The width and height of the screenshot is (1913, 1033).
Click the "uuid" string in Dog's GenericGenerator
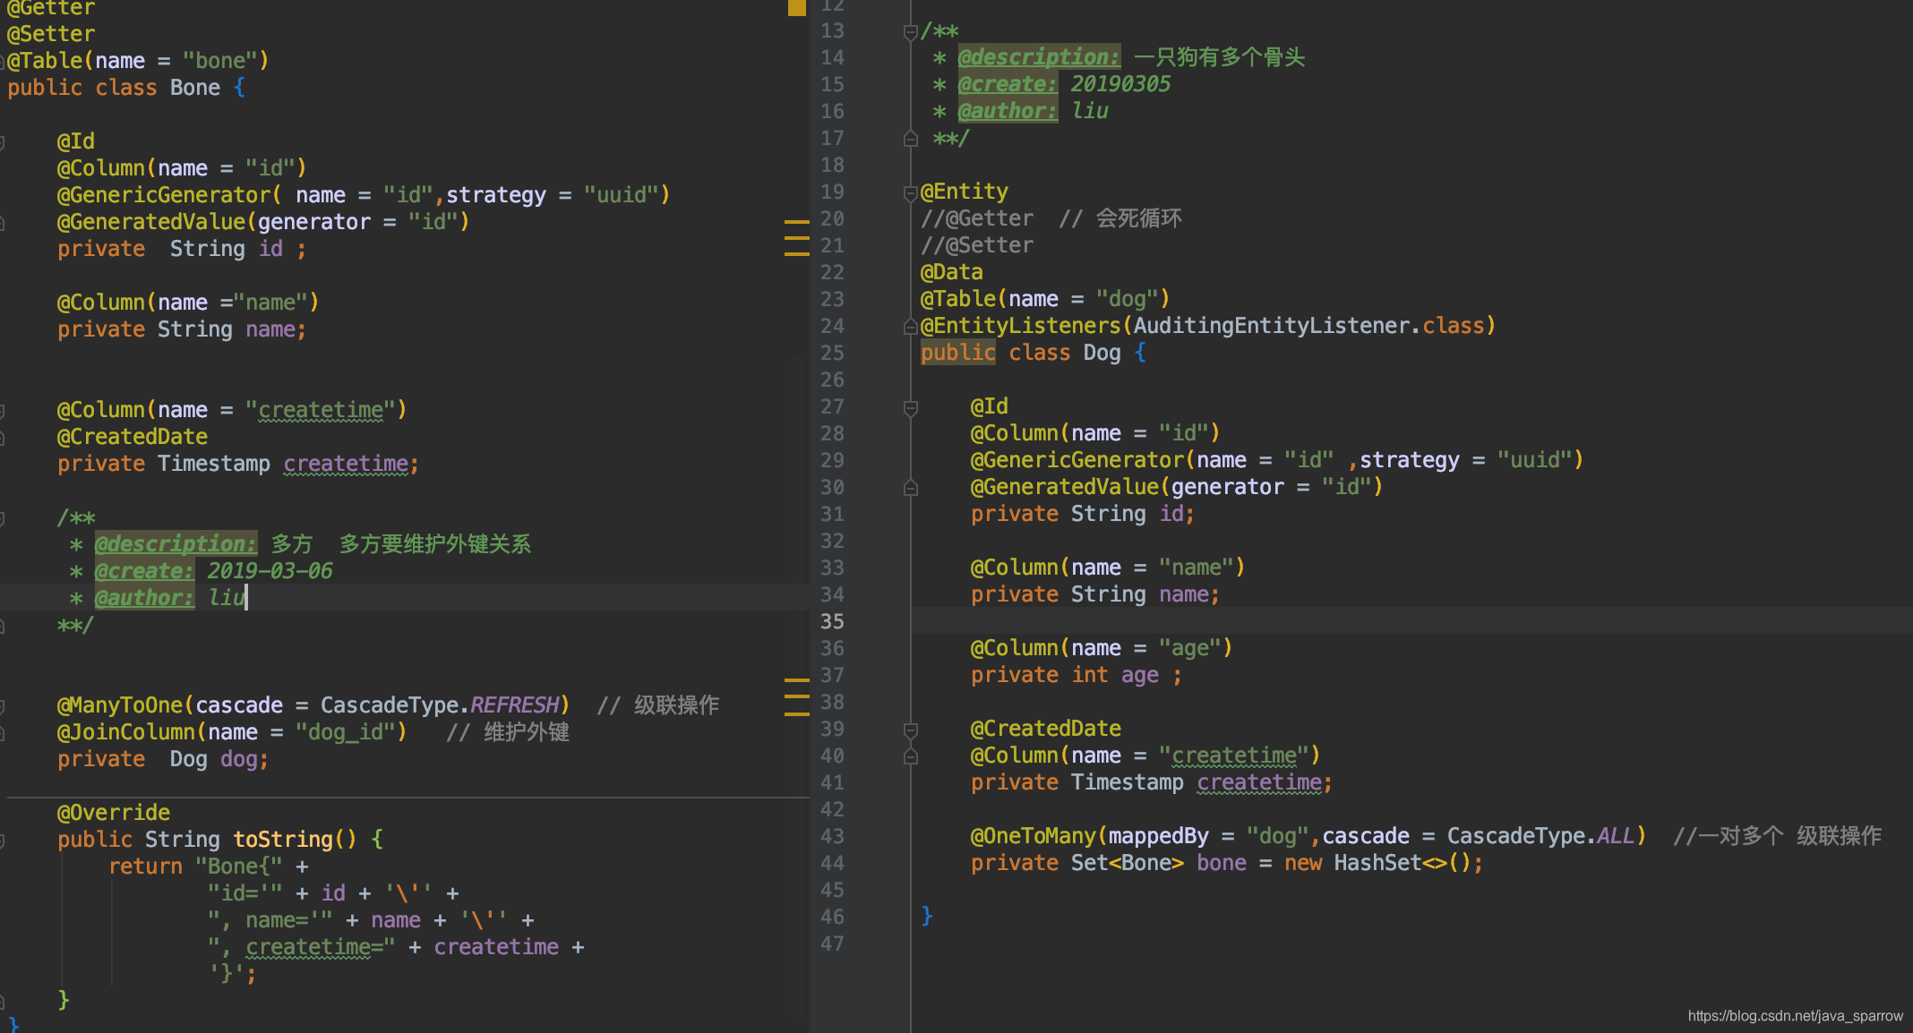(x=1533, y=460)
